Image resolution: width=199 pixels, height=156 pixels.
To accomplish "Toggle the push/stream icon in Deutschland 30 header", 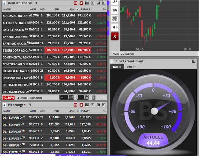I will (75, 3).
